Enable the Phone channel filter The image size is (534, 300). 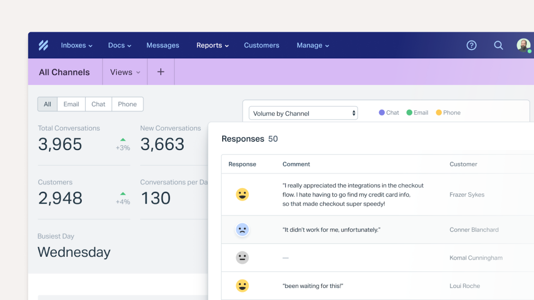pyautogui.click(x=127, y=104)
